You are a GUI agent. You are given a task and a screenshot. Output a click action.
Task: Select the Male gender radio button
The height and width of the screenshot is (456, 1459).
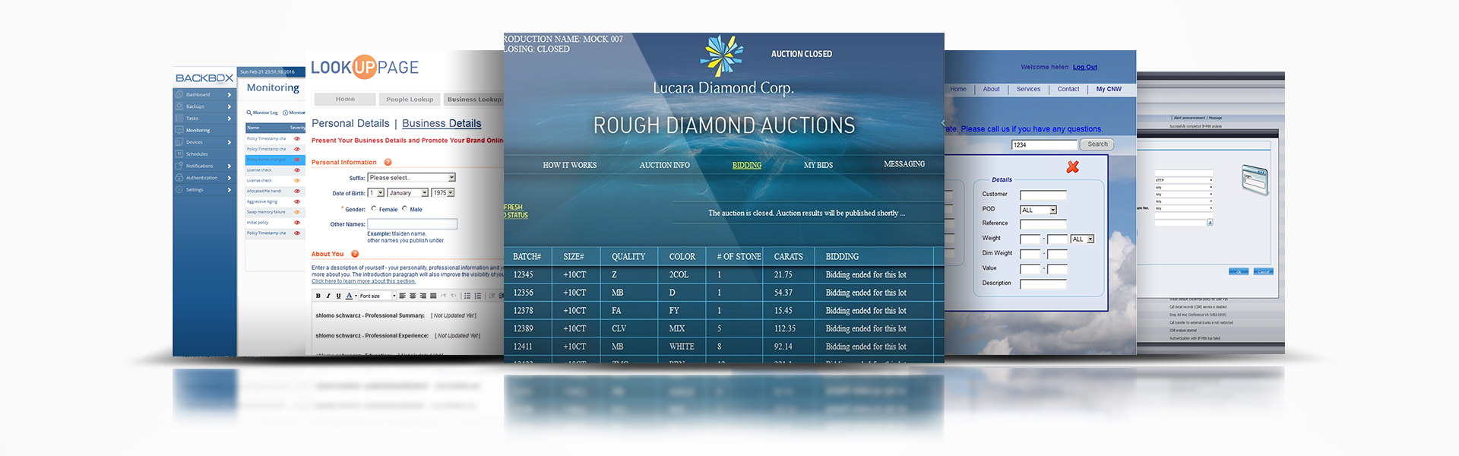[404, 209]
